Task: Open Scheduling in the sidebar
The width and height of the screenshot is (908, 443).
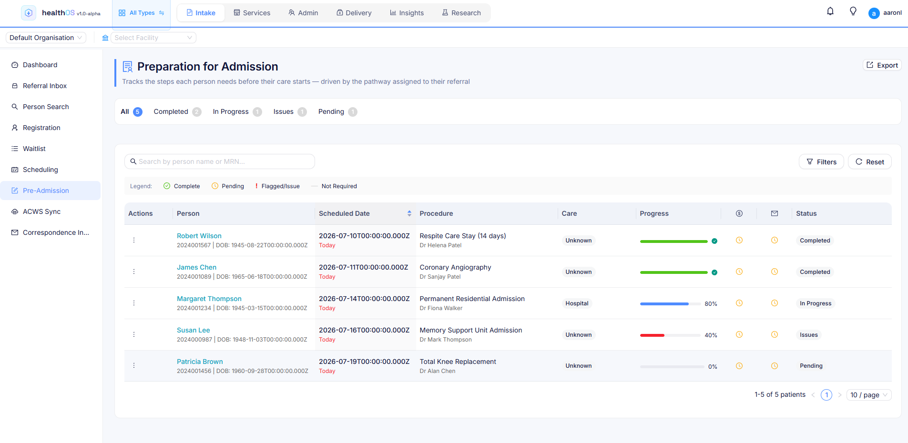Action: click(x=51, y=170)
